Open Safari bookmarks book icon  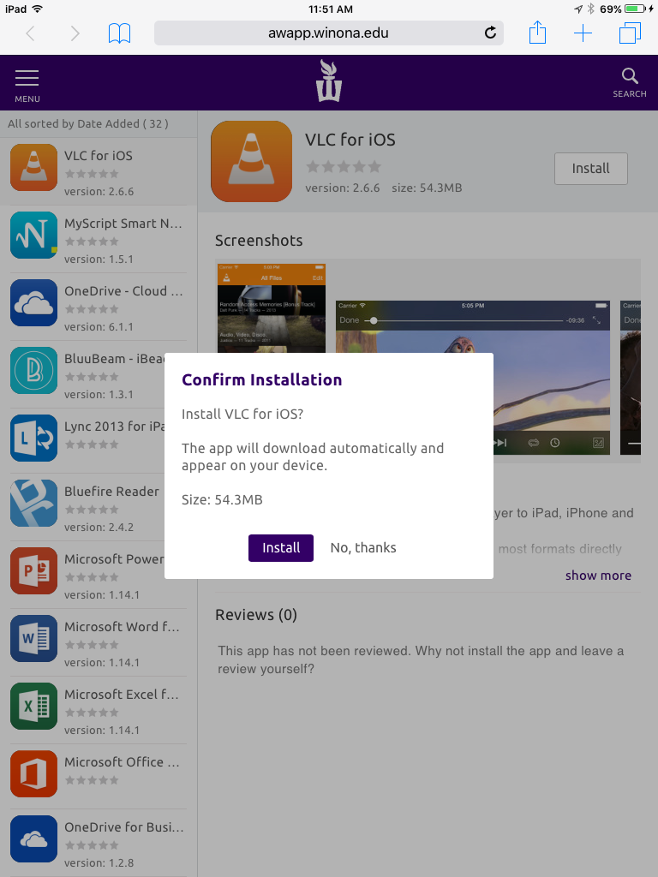coord(120,33)
